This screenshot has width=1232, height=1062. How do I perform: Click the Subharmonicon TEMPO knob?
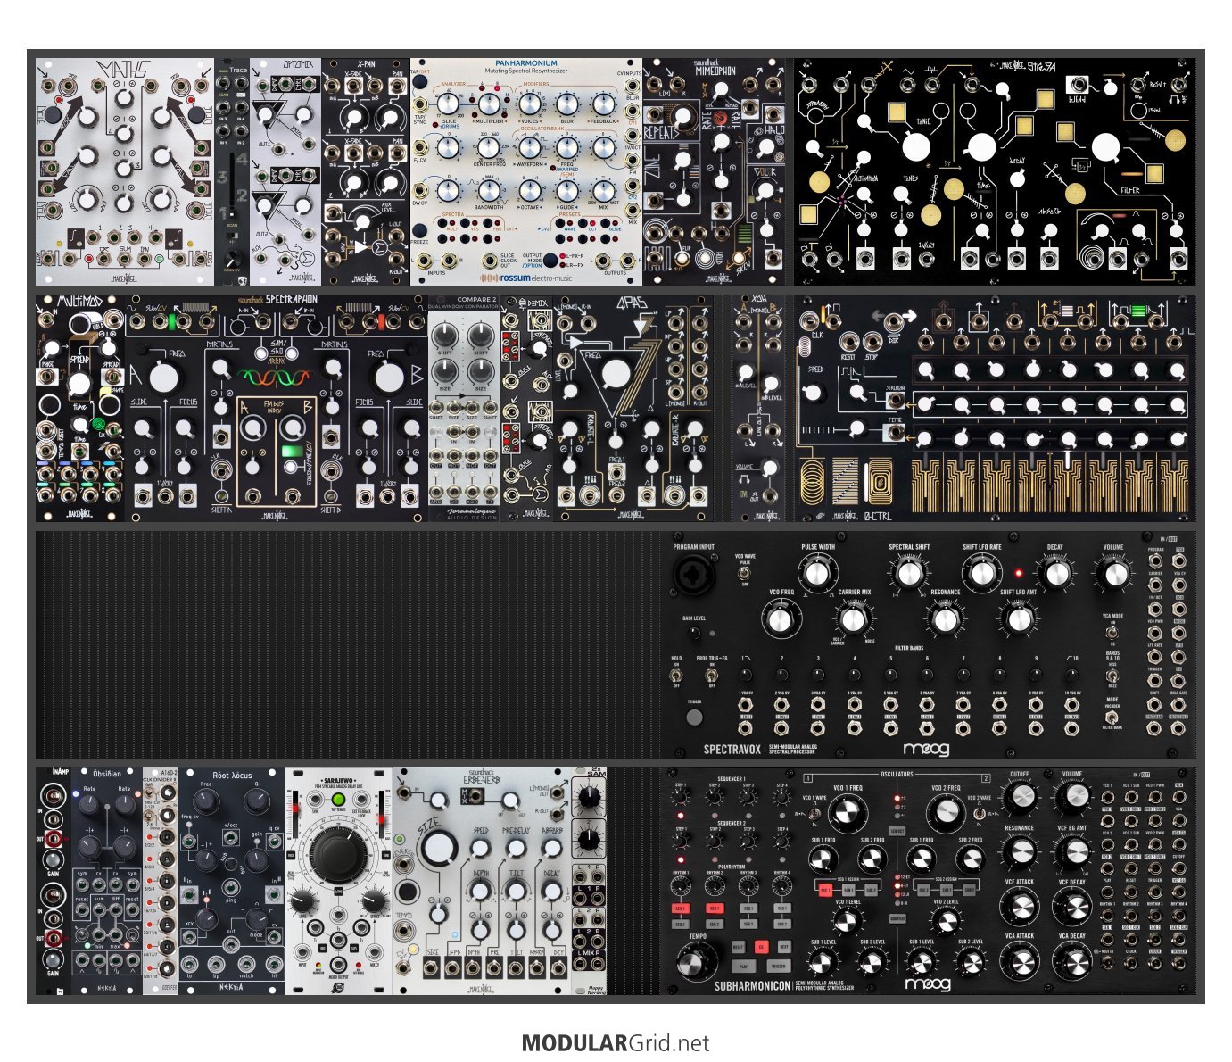click(696, 963)
